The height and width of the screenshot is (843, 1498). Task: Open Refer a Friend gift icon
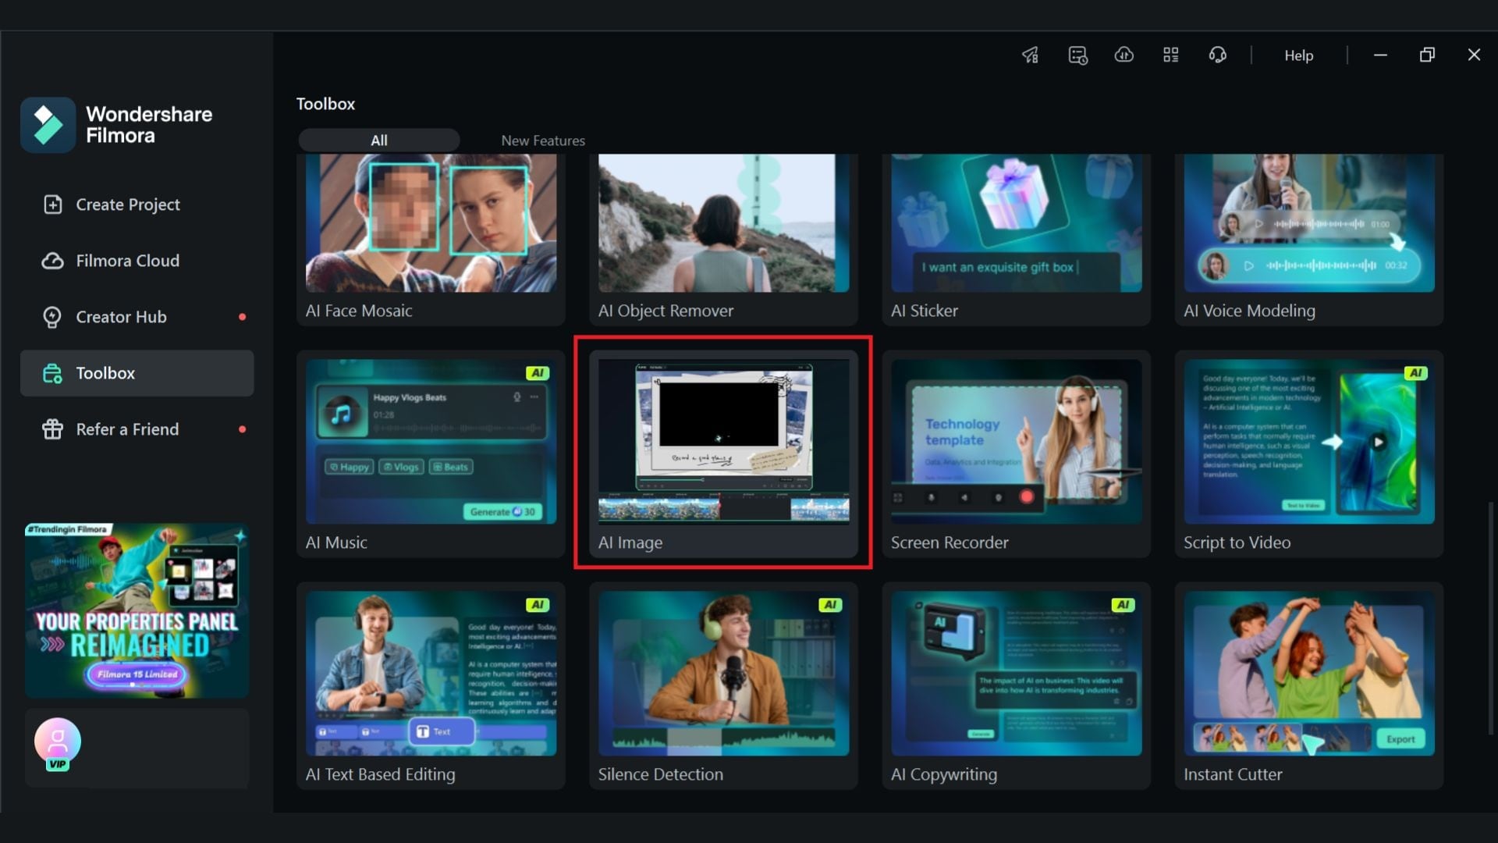[x=52, y=429]
